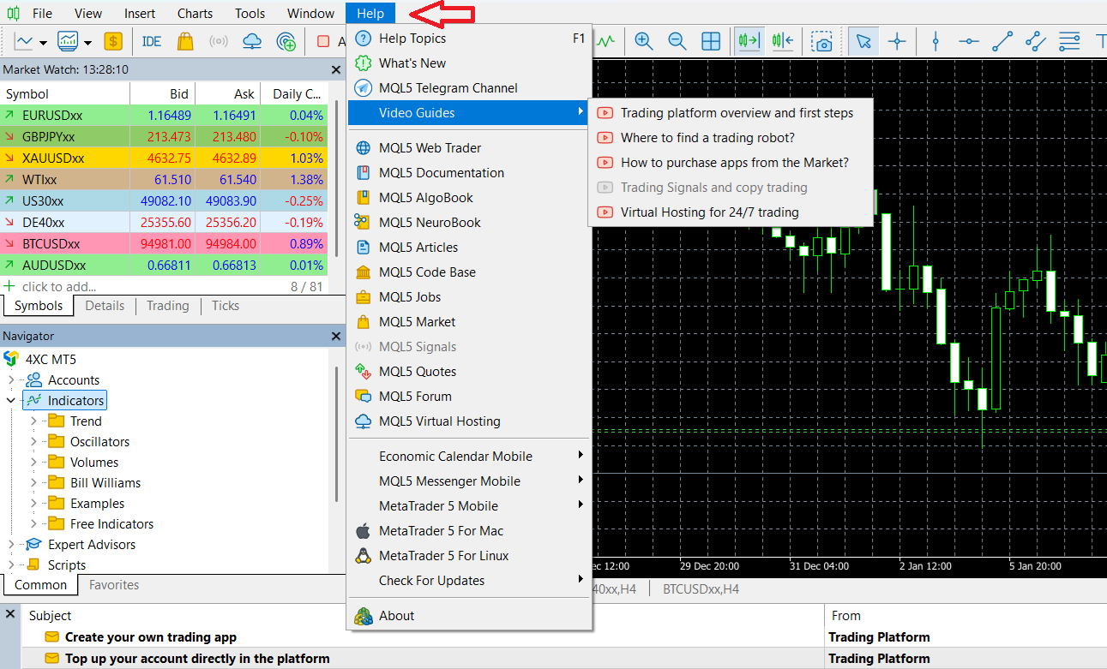Select the equidistant channel tool

click(x=1036, y=41)
